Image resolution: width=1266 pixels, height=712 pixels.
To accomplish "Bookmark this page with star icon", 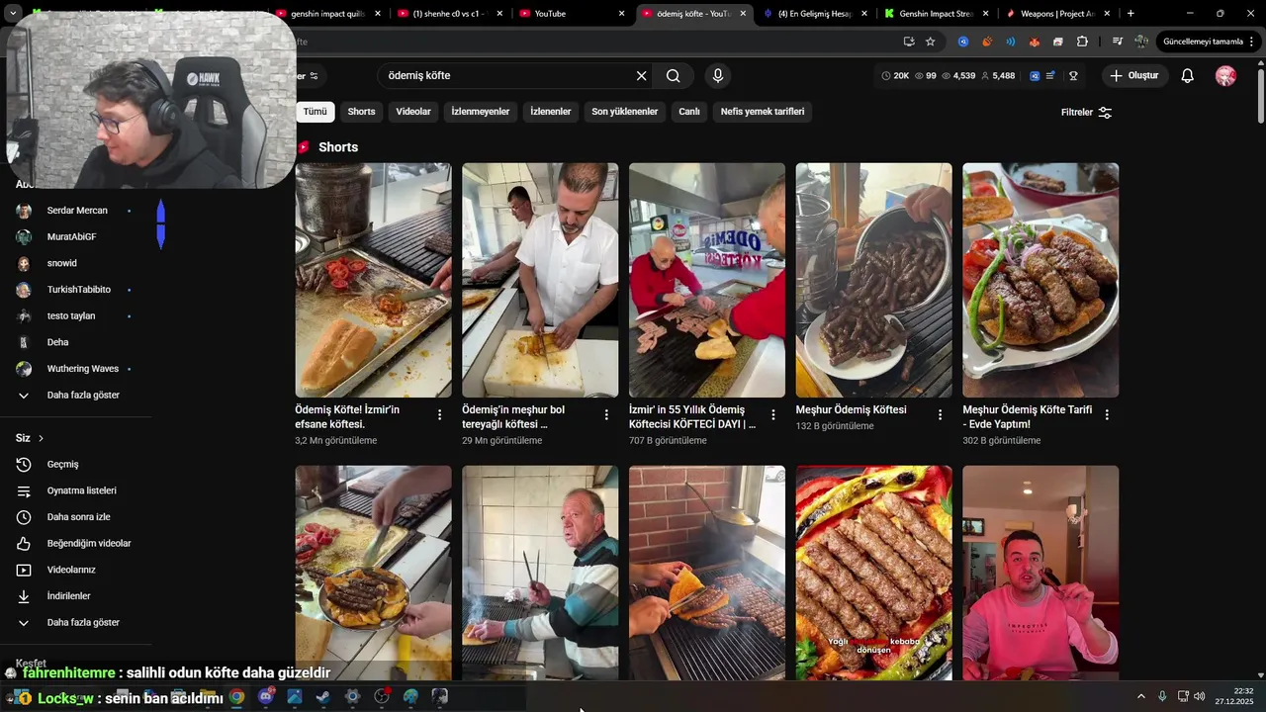I will click(931, 42).
